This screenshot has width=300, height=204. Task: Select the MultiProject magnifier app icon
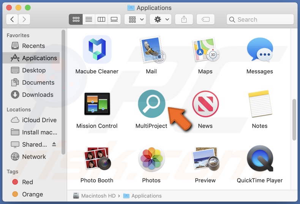152,104
